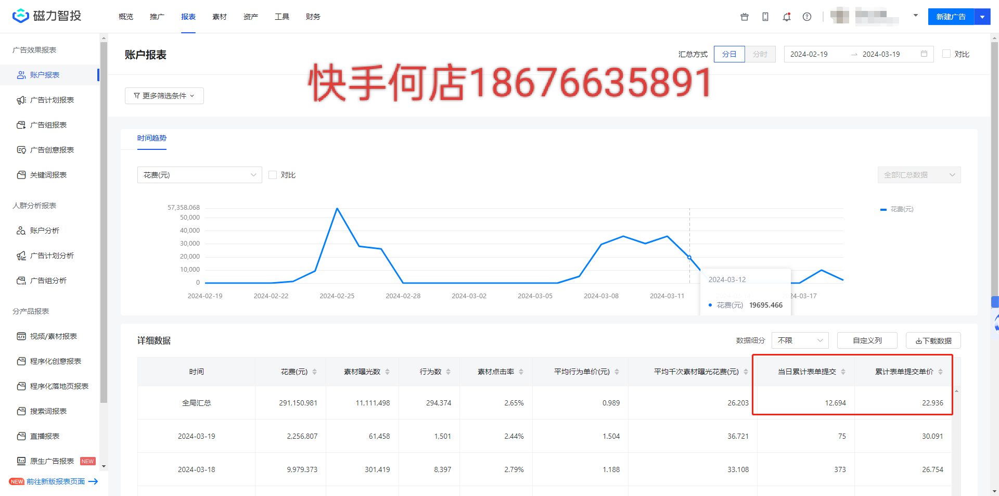Click the 广告计划报表 megaphone icon
Image resolution: width=999 pixels, height=496 pixels.
click(21, 100)
